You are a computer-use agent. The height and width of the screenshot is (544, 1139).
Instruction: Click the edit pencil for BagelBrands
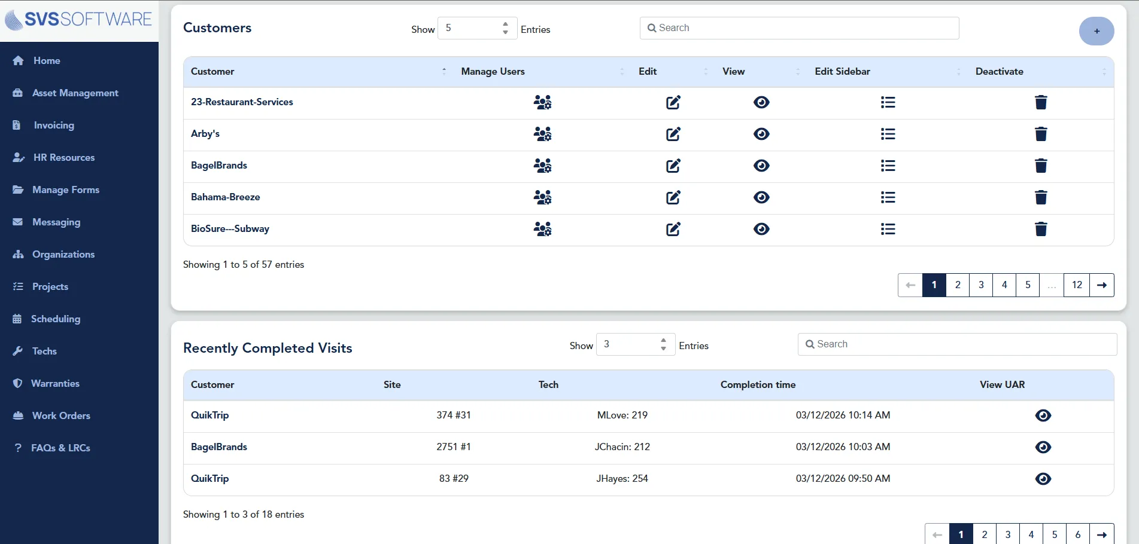pos(673,166)
